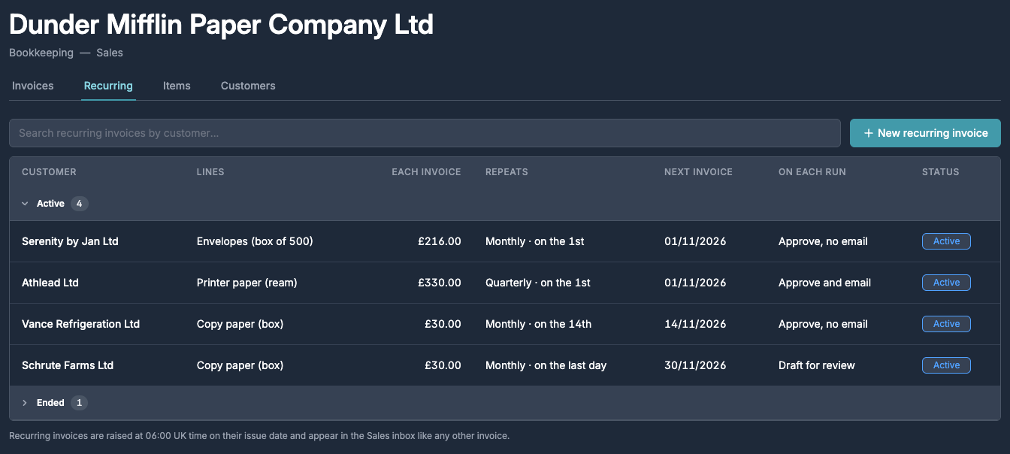The height and width of the screenshot is (454, 1010).
Task: Switch to the Items tab
Action: click(177, 86)
